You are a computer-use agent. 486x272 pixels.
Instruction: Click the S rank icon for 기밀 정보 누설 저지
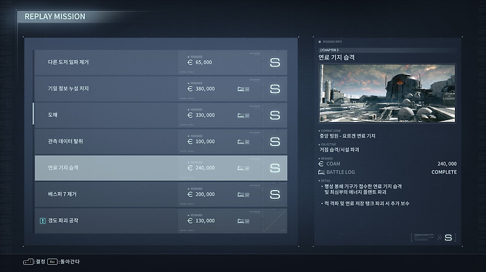click(275, 89)
